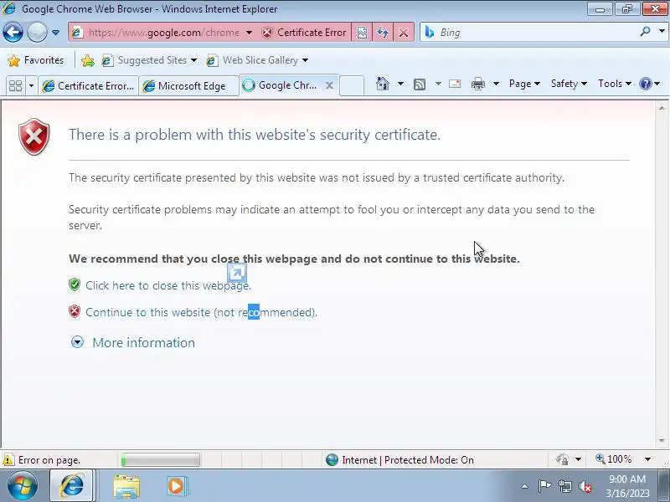Launch Windows Media Player from taskbar
Screen dimensions: 670x502
click(x=176, y=486)
